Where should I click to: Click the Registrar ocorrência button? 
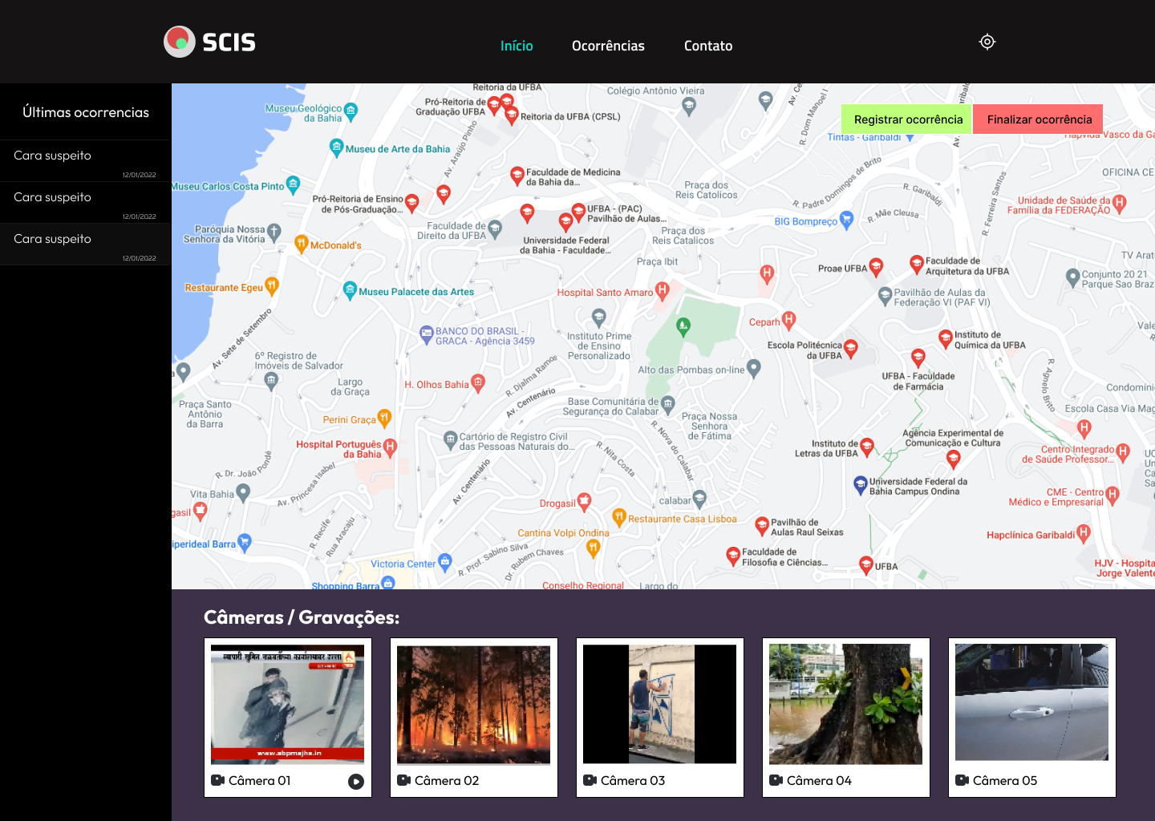pos(908,119)
